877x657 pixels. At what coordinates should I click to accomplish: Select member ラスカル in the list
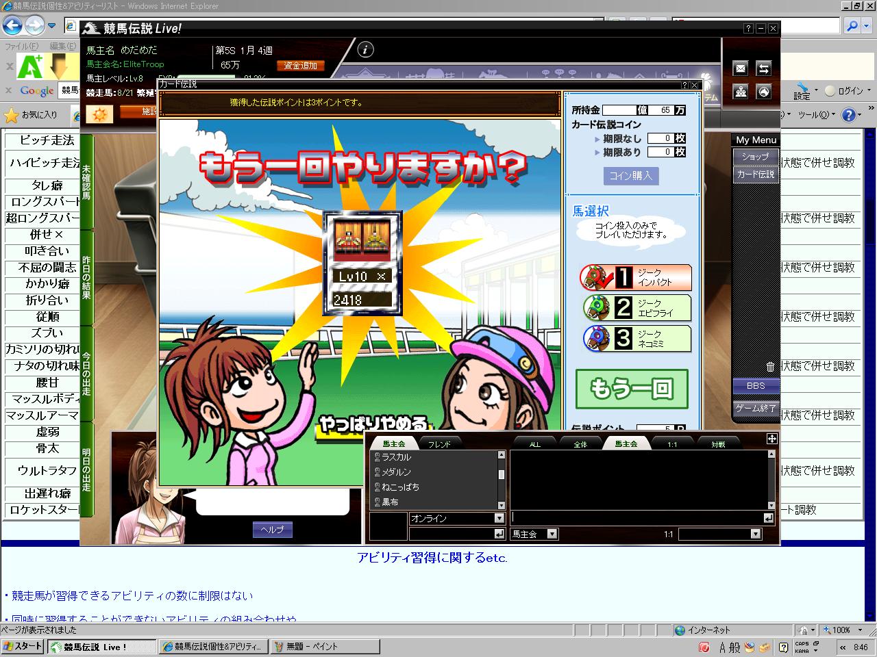click(435, 457)
